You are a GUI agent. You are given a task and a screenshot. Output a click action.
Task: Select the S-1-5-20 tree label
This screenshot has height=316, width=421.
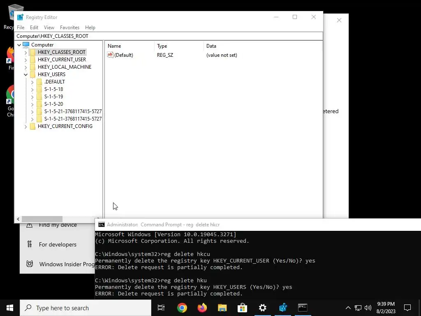click(x=54, y=104)
